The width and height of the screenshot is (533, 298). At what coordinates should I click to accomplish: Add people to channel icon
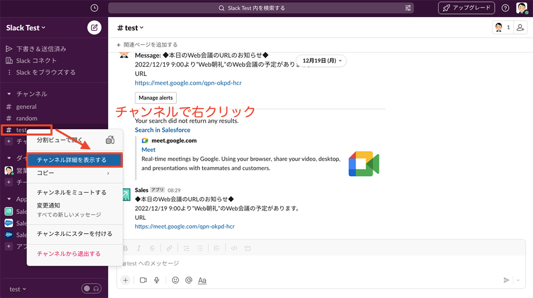[520, 28]
